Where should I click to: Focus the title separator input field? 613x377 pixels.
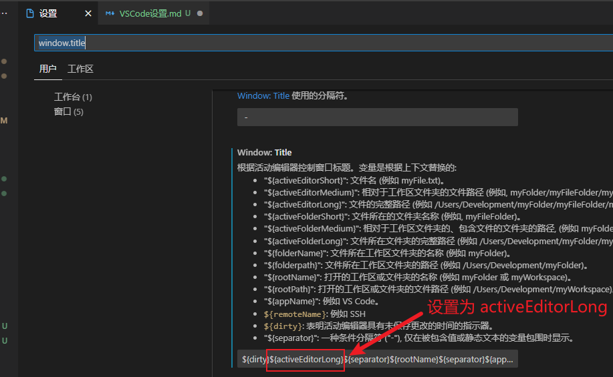(x=377, y=117)
